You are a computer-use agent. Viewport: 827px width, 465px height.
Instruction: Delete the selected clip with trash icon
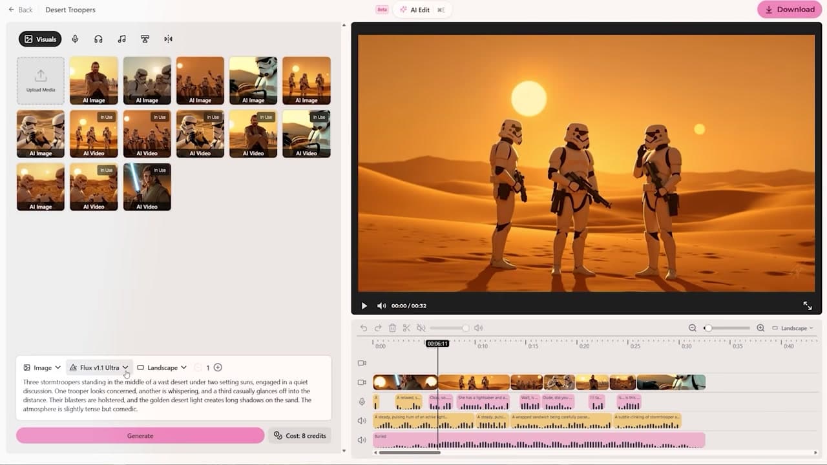pyautogui.click(x=392, y=328)
